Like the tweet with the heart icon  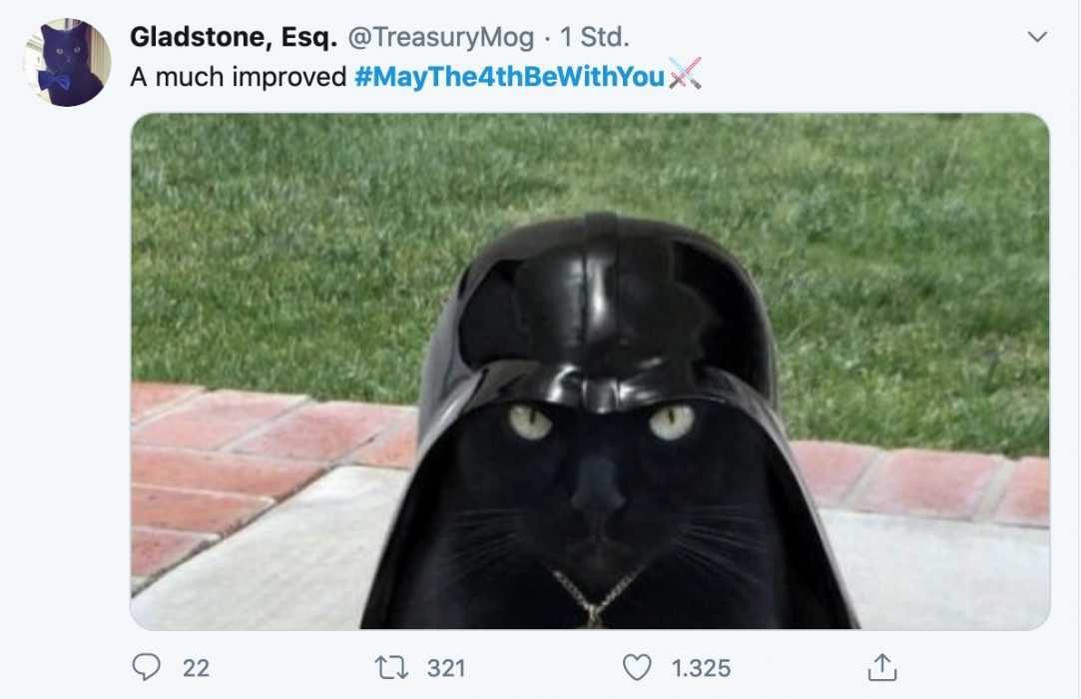click(x=637, y=667)
